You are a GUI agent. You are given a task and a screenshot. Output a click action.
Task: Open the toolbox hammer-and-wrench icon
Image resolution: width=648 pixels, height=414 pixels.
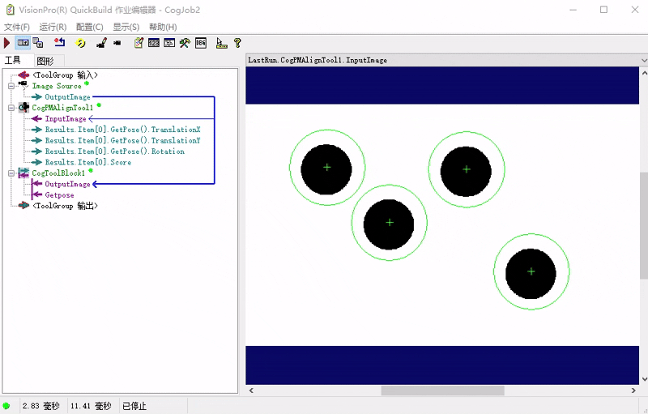(185, 43)
